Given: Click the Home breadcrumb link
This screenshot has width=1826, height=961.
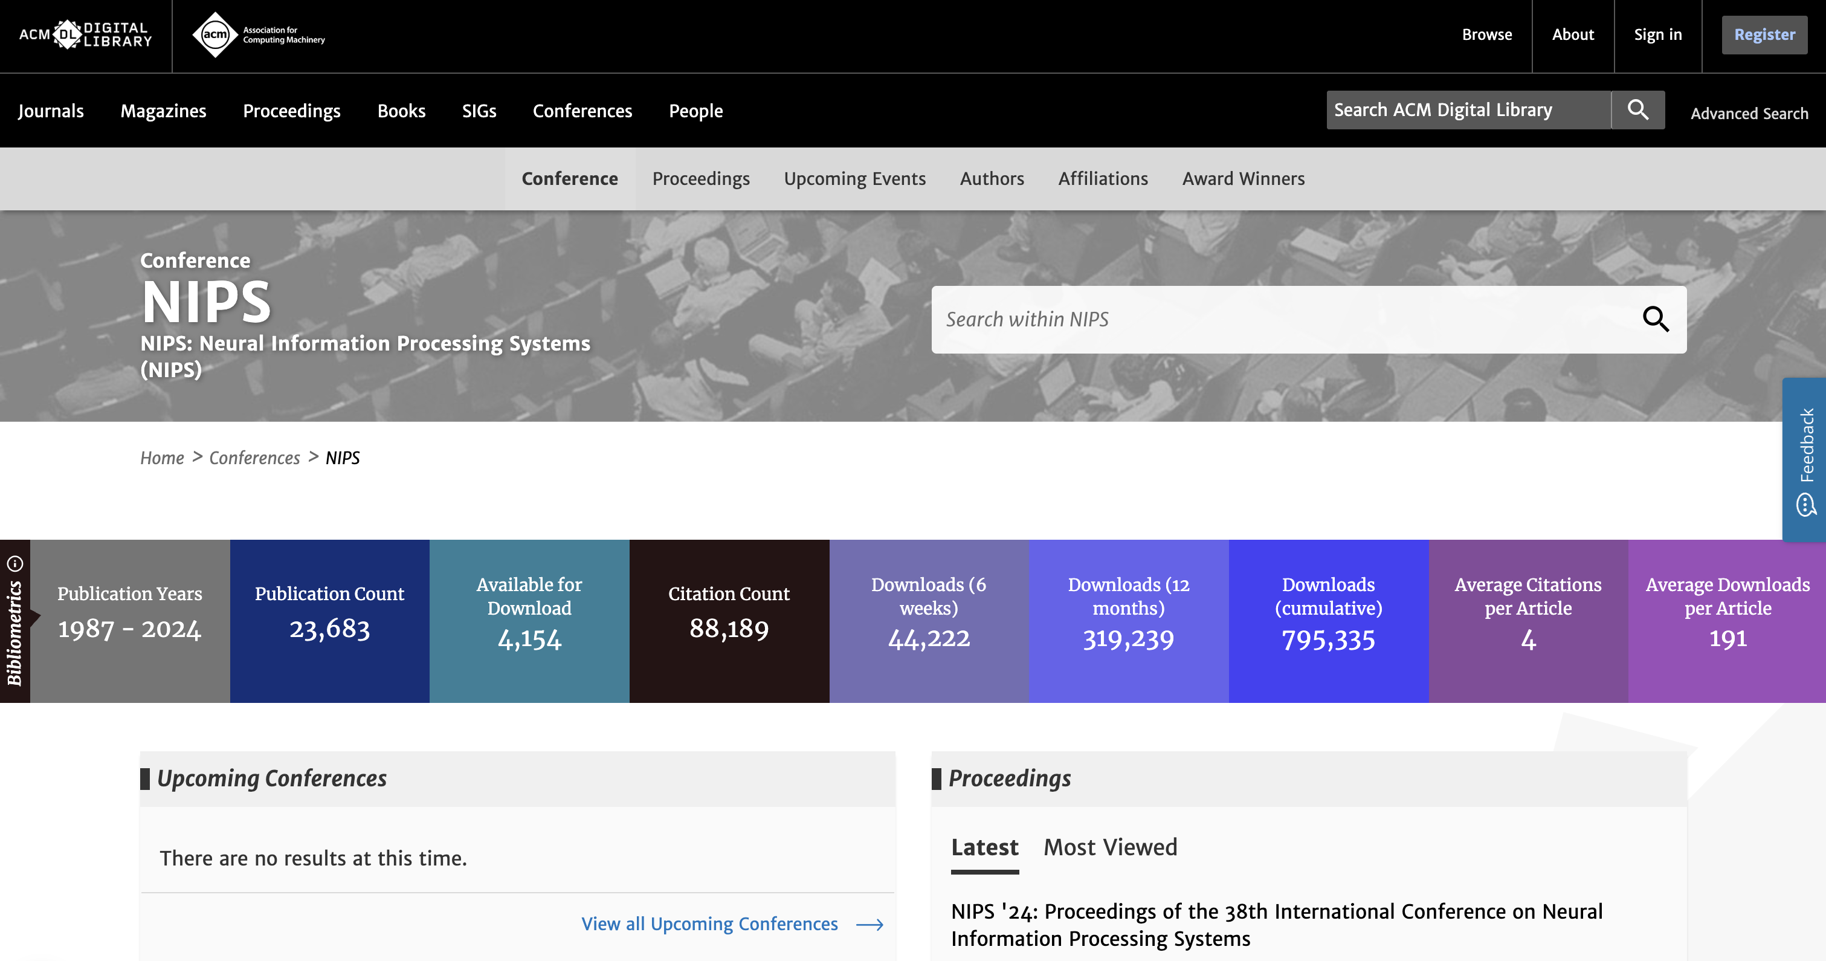Looking at the screenshot, I should 161,458.
